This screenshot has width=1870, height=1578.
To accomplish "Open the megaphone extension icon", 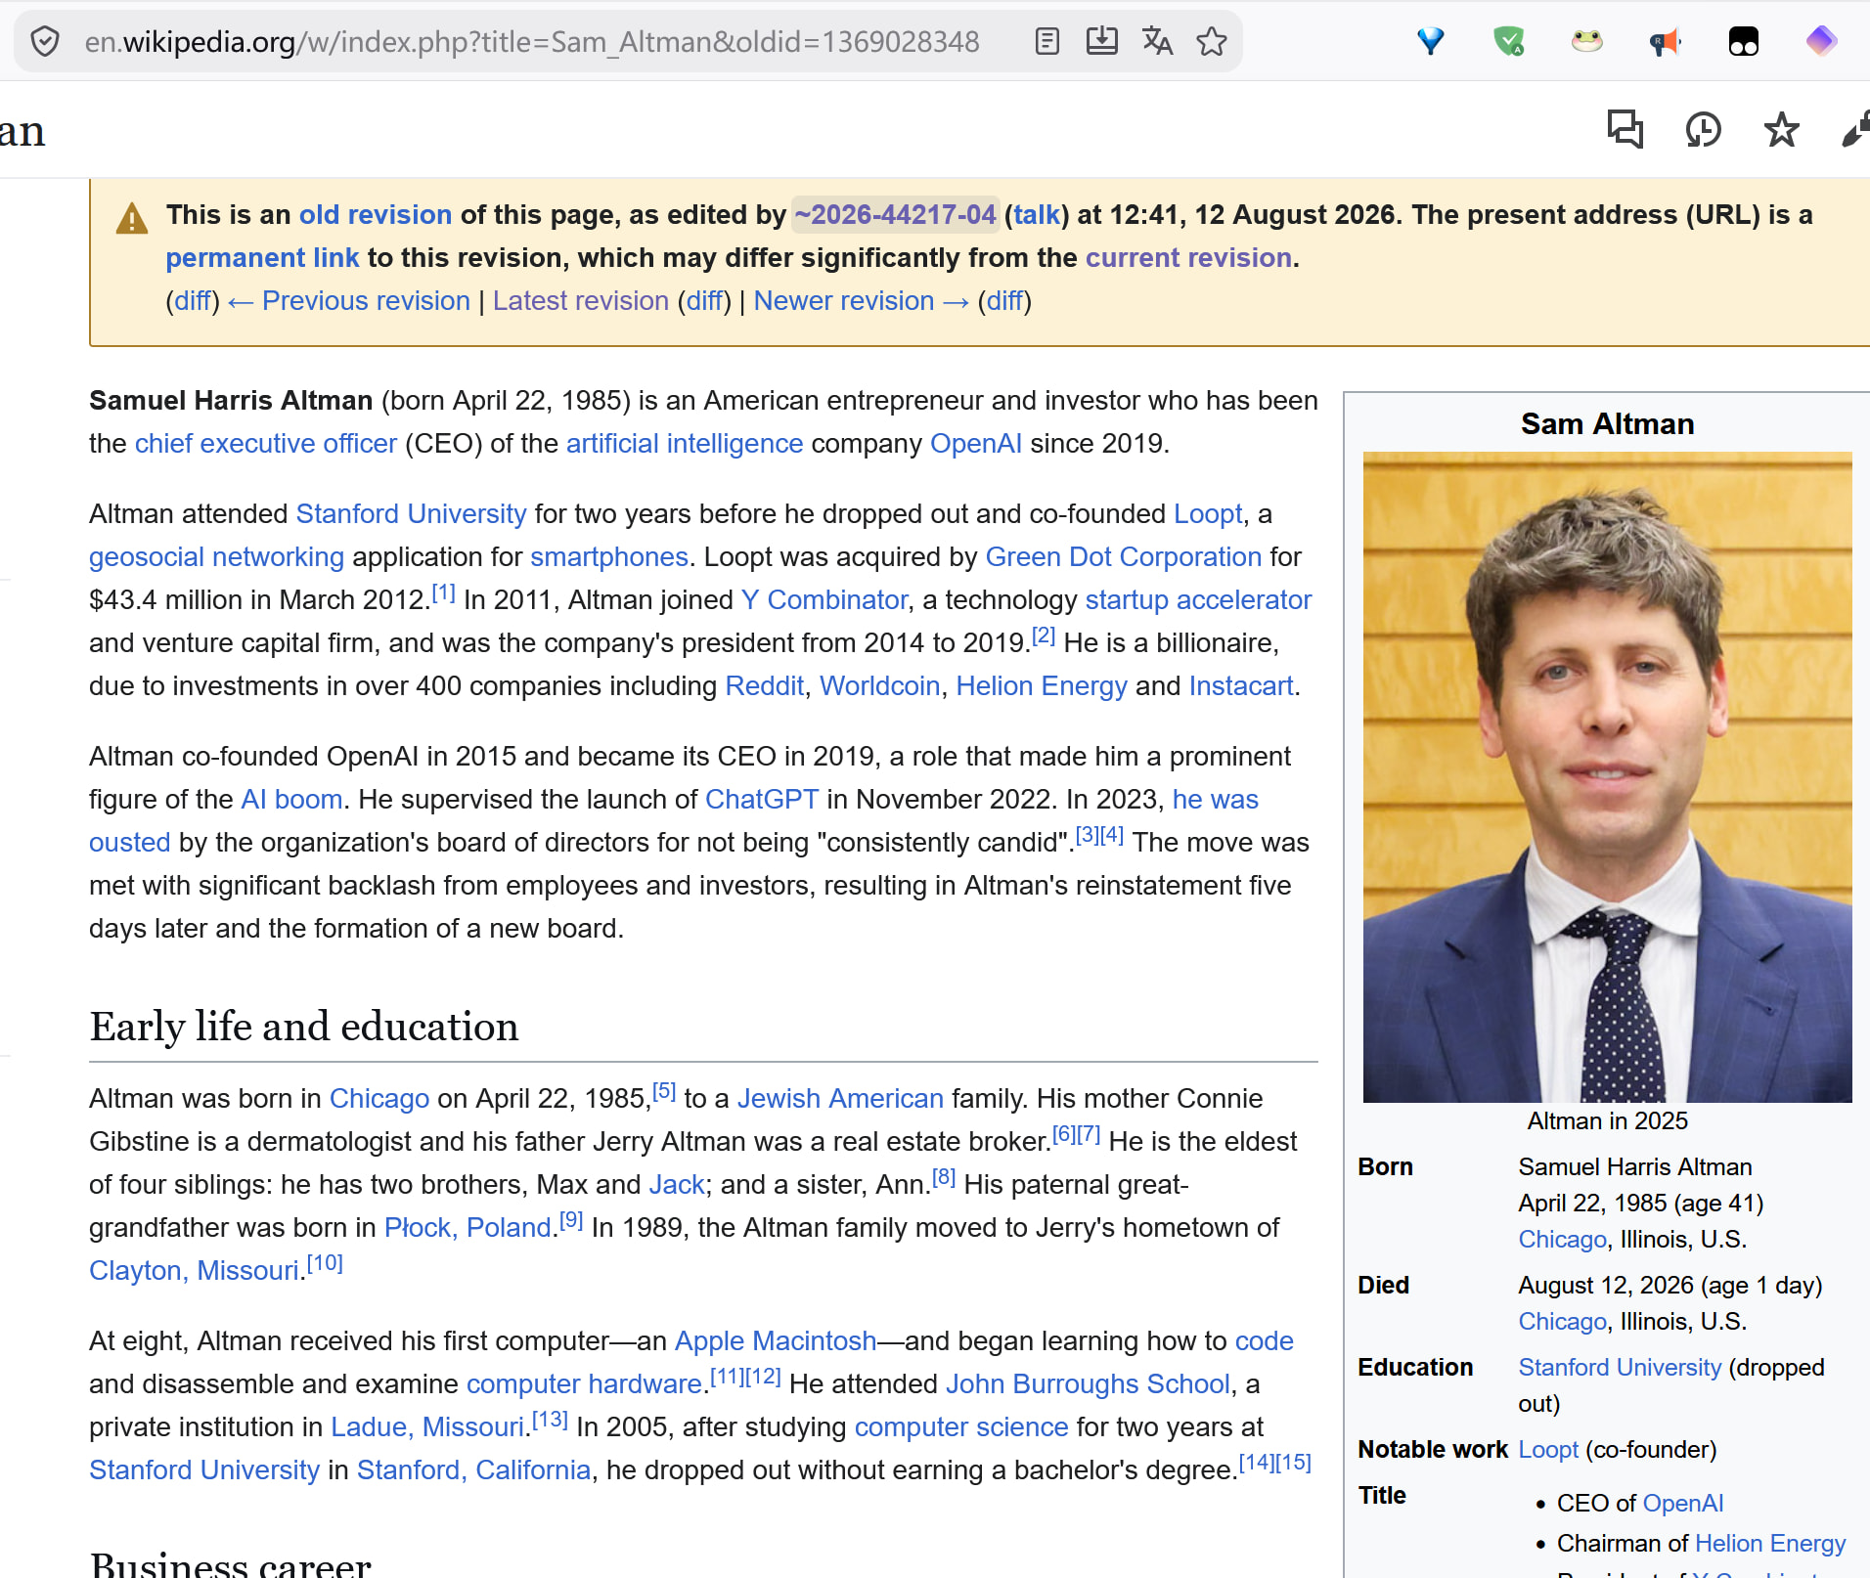I will pyautogui.click(x=1665, y=41).
